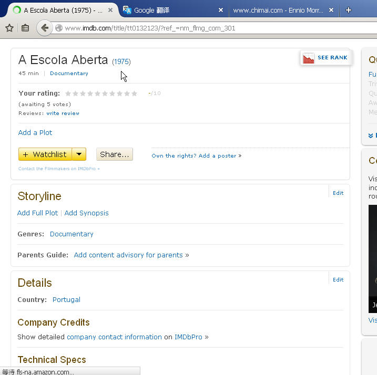Click the address bar URL field
Image resolution: width=377 pixels, height=375 pixels.
[x=214, y=28]
